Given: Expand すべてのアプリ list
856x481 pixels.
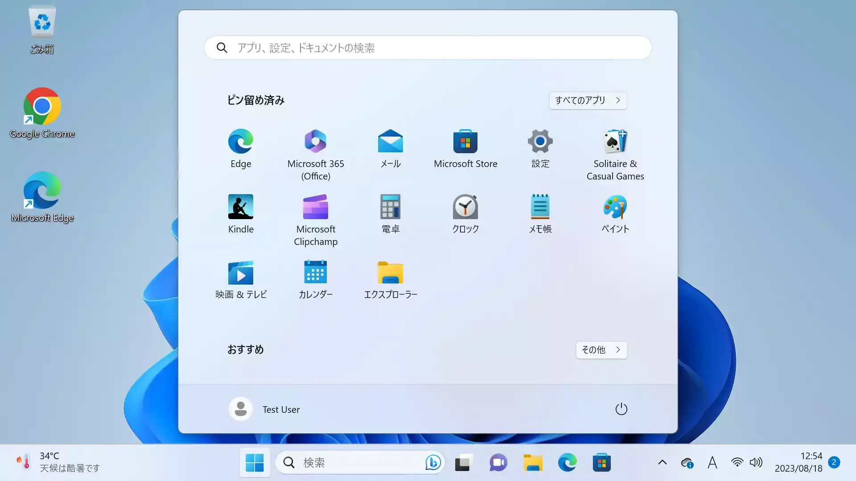Looking at the screenshot, I should point(588,100).
